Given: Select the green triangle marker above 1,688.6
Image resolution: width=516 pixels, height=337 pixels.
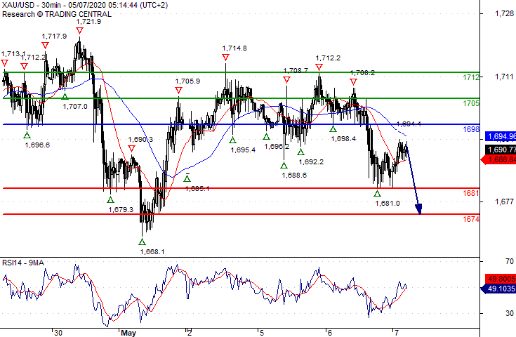Looking at the screenshot, I should click(284, 166).
